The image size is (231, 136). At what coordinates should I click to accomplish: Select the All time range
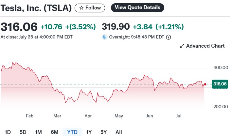118,132
